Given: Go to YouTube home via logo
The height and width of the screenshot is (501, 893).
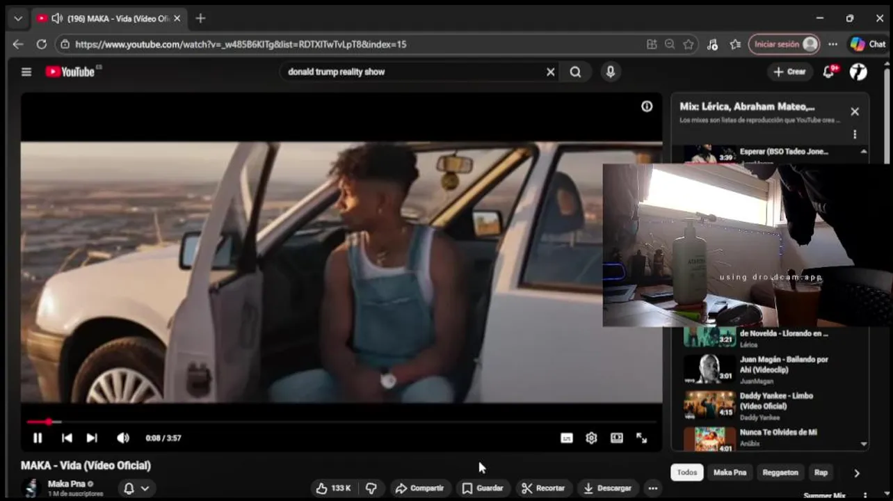Looking at the screenshot, I should (70, 72).
